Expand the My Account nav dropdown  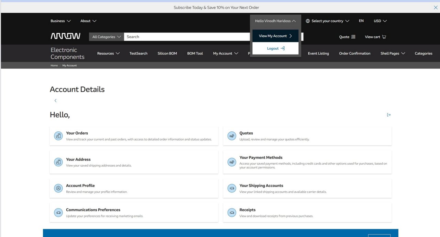225,54
